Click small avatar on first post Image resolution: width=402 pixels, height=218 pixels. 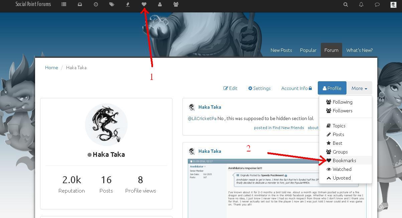coord(192,107)
